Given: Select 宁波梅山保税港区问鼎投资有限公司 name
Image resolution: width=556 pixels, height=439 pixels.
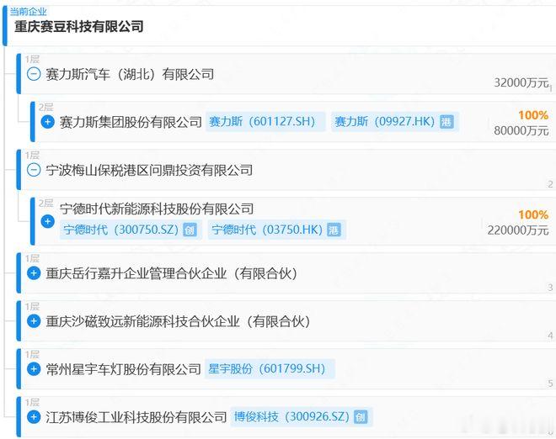Looking at the screenshot, I should point(149,170).
